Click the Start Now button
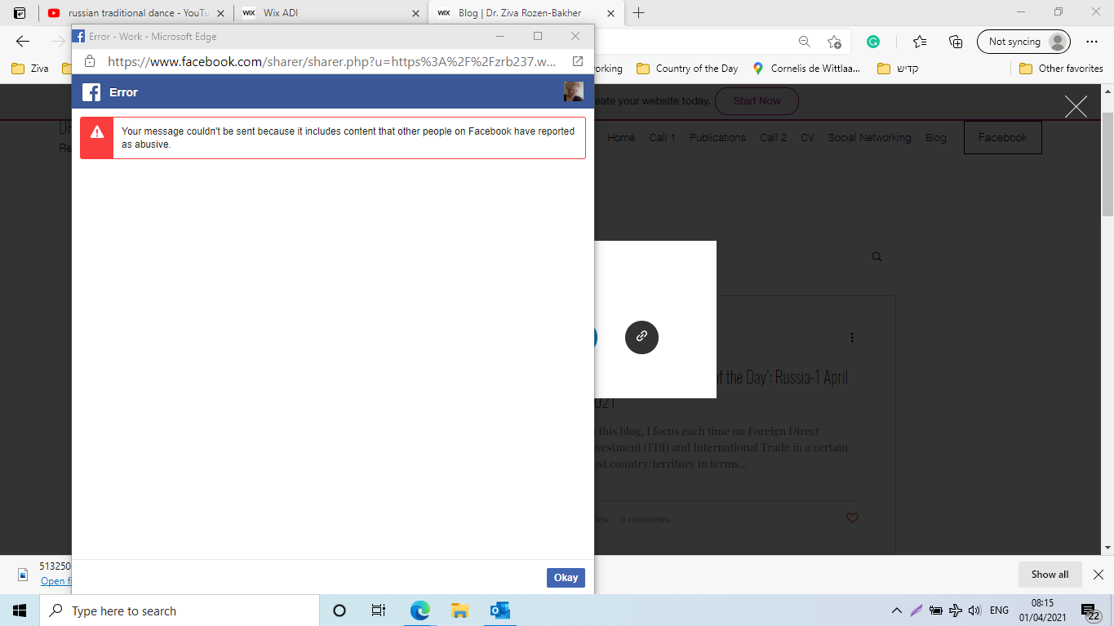The width and height of the screenshot is (1114, 626). pyautogui.click(x=757, y=101)
